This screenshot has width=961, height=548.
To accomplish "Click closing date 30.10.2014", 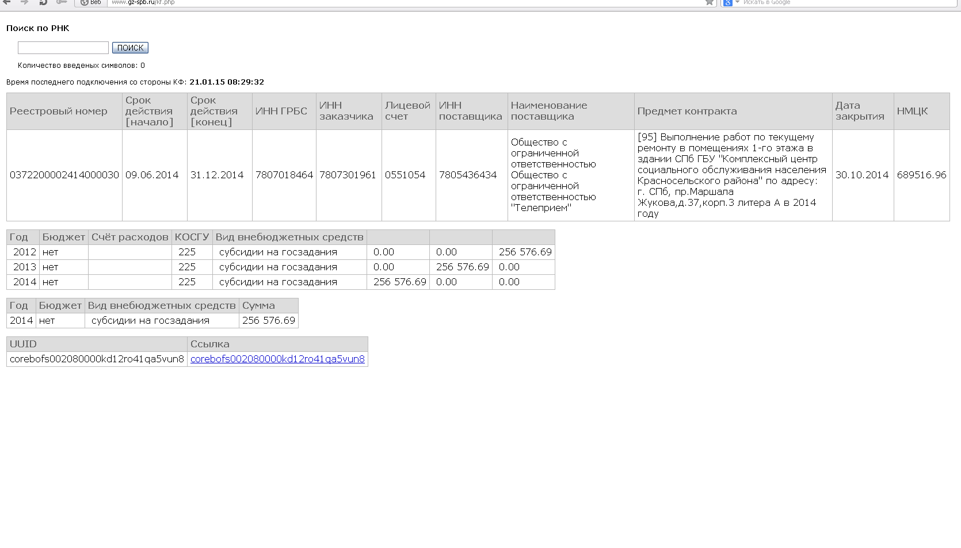I will coord(862,175).
